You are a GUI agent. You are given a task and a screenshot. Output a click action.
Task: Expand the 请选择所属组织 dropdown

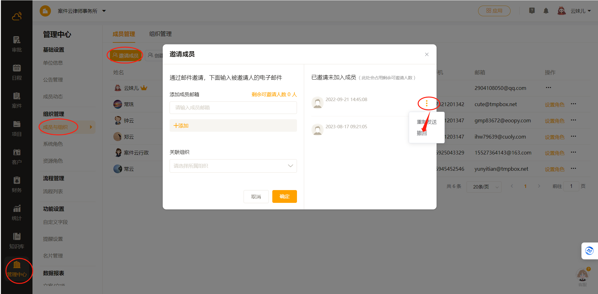coord(233,166)
